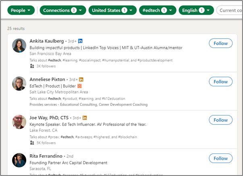Image resolution: width=243 pixels, height=176 pixels.
Task: Open Rita Ferrandino's name link
Action: click(x=46, y=156)
